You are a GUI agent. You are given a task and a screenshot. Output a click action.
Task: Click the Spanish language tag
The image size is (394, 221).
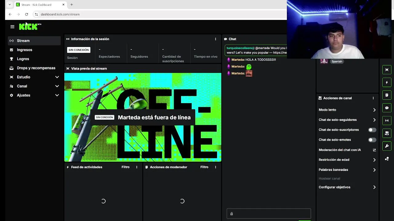[337, 61]
